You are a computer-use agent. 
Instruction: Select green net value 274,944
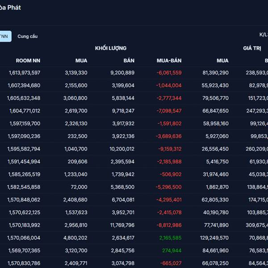(x=172, y=251)
